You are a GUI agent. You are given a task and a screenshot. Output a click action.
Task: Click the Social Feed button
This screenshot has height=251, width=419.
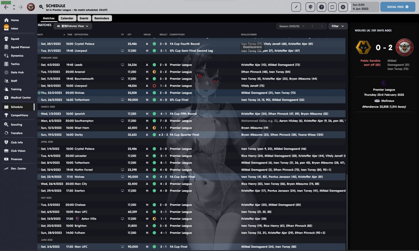point(398,7)
